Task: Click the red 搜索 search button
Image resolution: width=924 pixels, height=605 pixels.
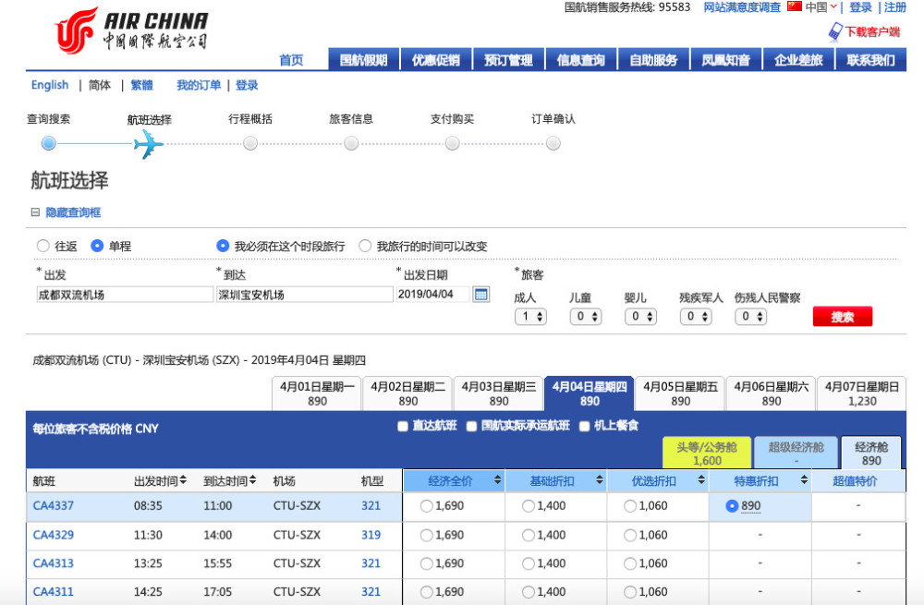Action: click(x=842, y=316)
